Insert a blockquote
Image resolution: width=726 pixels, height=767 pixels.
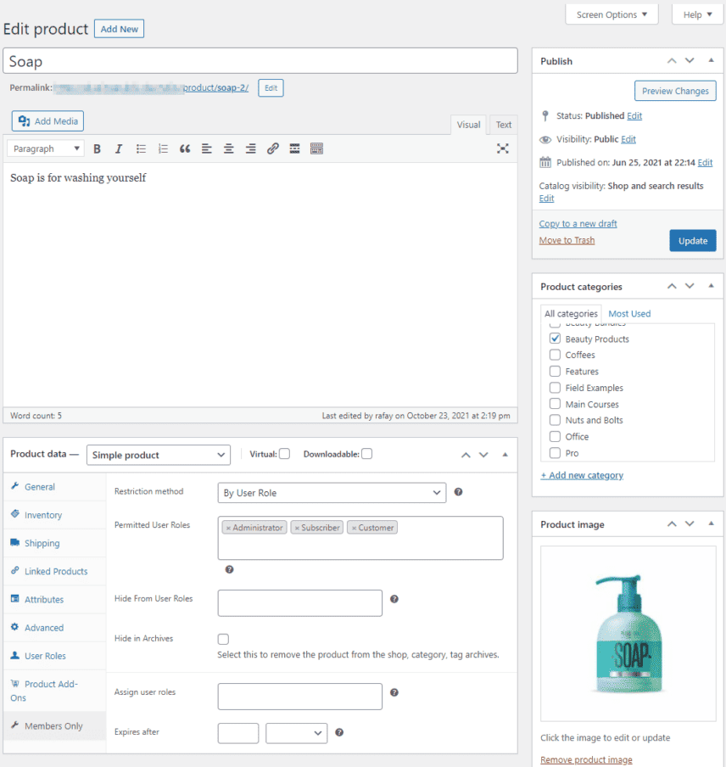coord(185,148)
